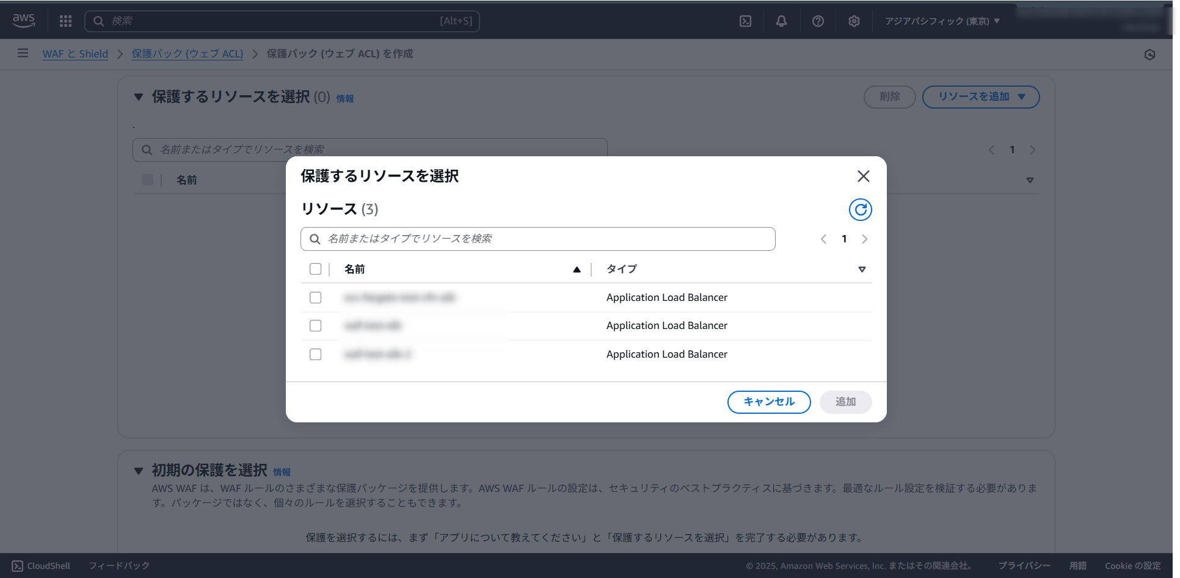Open CloudShell from the top bar icon
The image size is (1180, 578).
point(745,21)
